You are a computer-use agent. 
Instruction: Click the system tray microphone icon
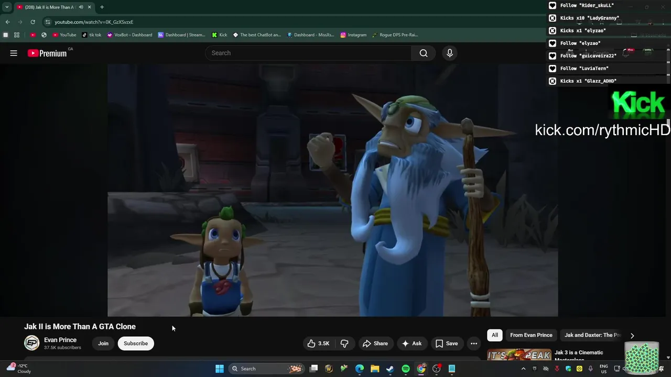(x=591, y=369)
